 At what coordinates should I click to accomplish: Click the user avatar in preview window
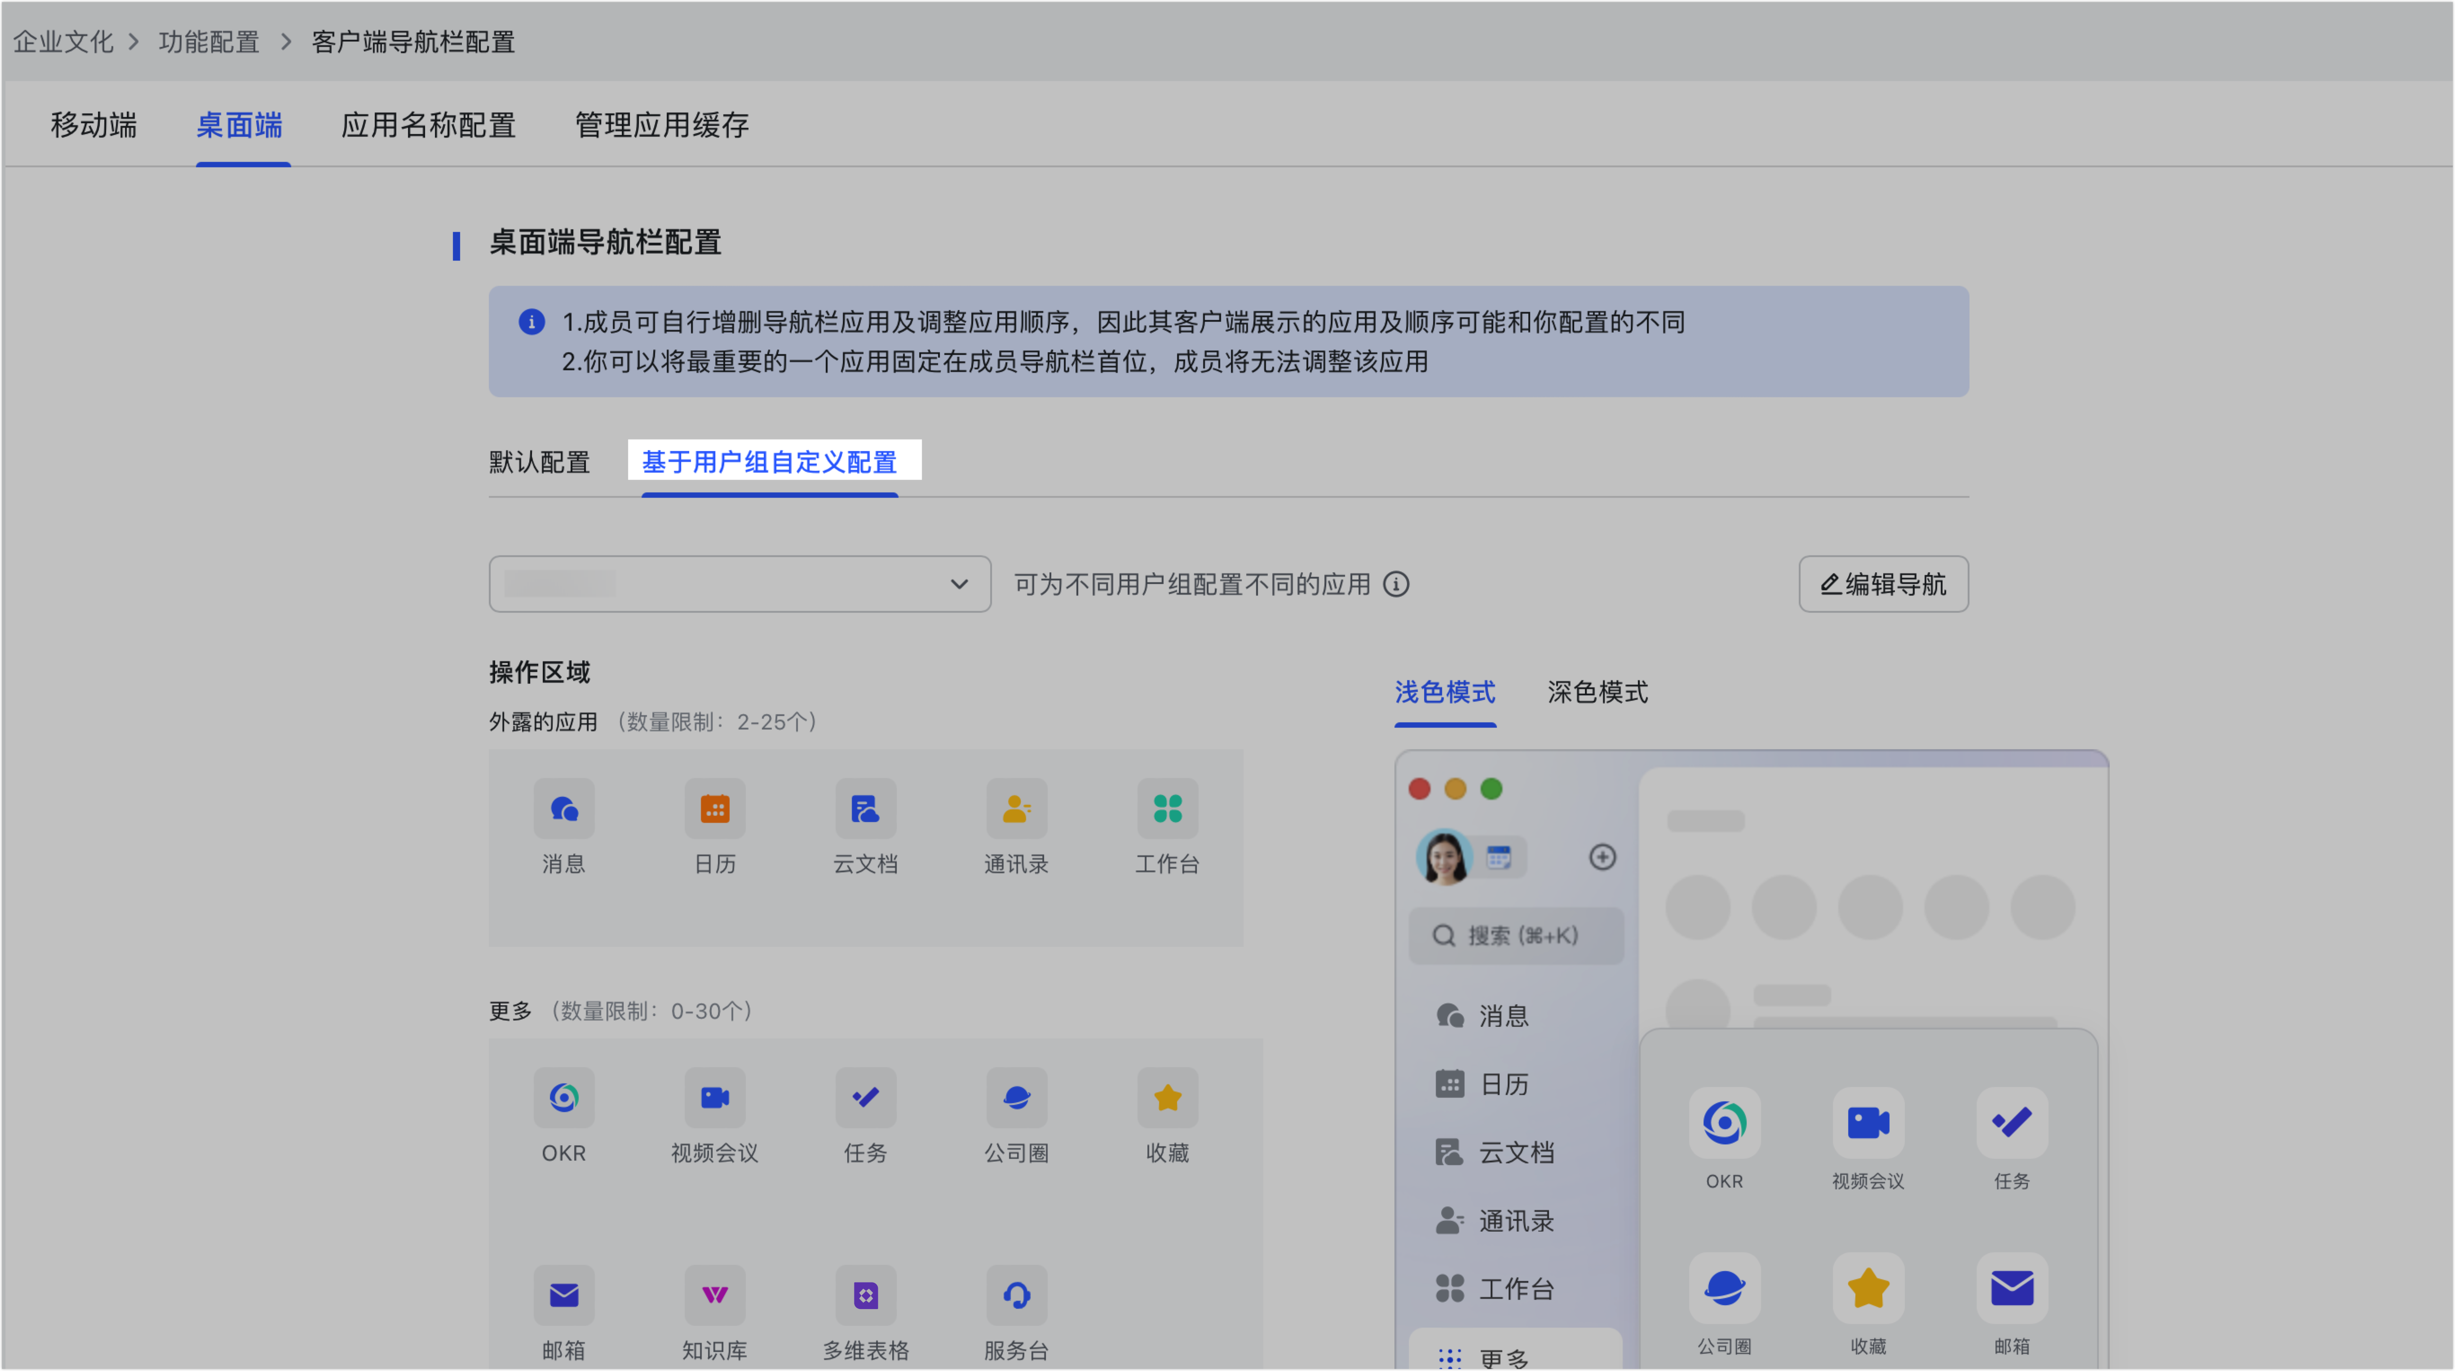[x=1444, y=856]
